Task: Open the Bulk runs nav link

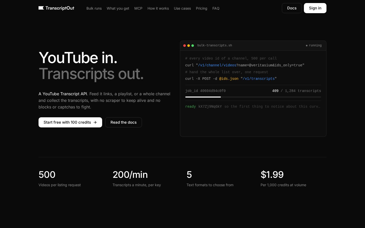Action: pos(94,8)
